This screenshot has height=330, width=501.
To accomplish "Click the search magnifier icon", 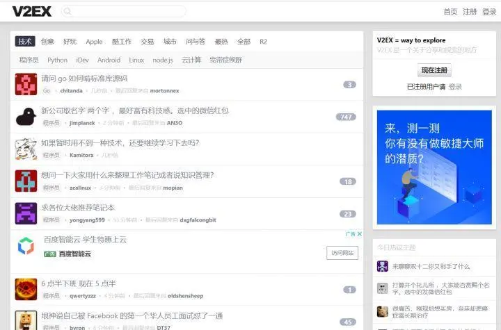I will point(67,12).
